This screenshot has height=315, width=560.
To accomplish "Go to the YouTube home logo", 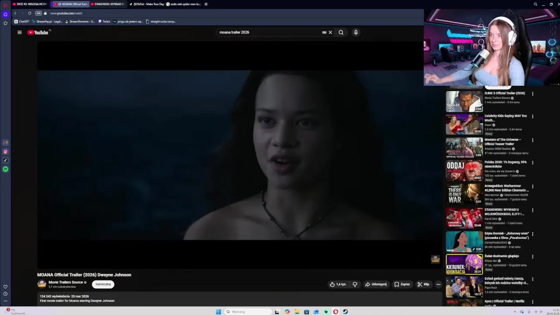I will 38,32.
